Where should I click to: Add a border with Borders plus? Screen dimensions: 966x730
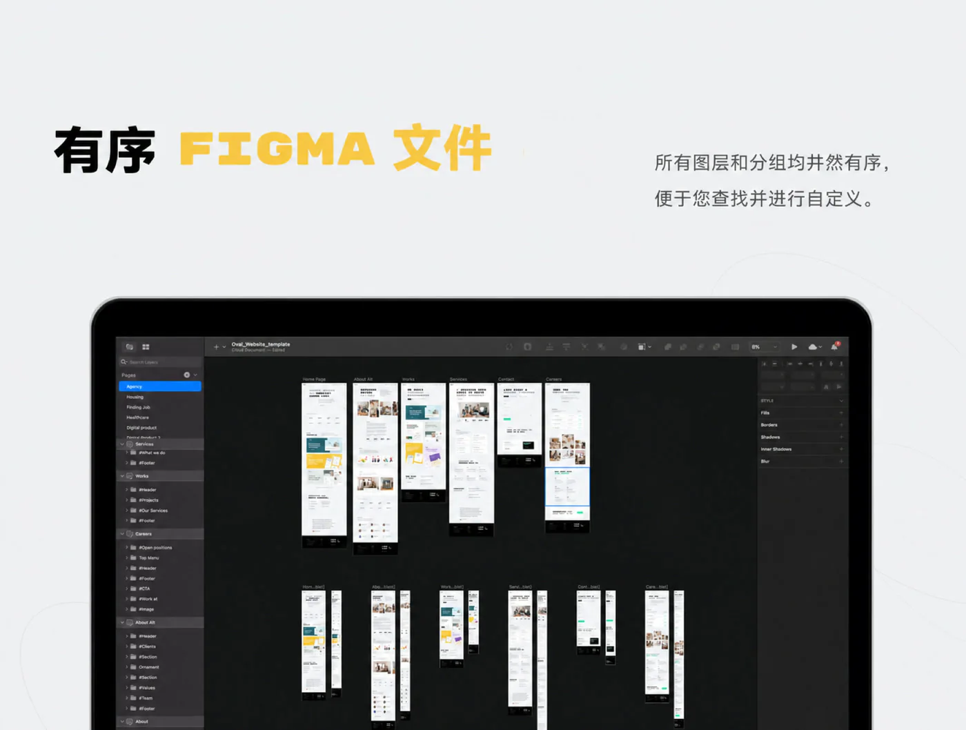pyautogui.click(x=841, y=425)
